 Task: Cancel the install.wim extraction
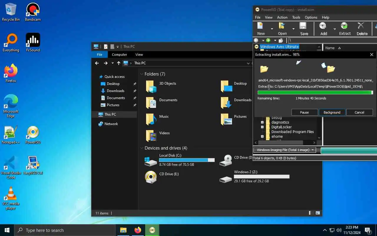pyautogui.click(x=359, y=112)
